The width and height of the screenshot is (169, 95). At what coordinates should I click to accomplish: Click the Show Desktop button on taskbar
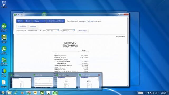[x=168, y=93]
